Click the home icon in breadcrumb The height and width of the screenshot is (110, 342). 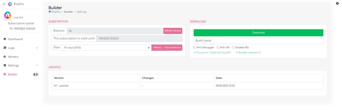click(x=50, y=12)
